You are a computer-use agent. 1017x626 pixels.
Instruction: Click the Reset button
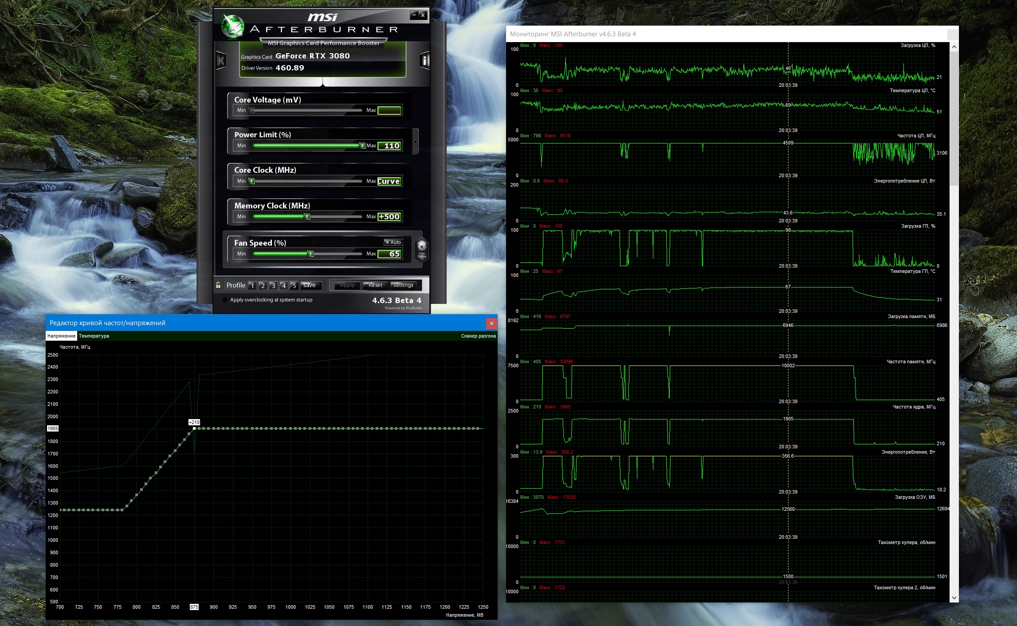pos(375,285)
